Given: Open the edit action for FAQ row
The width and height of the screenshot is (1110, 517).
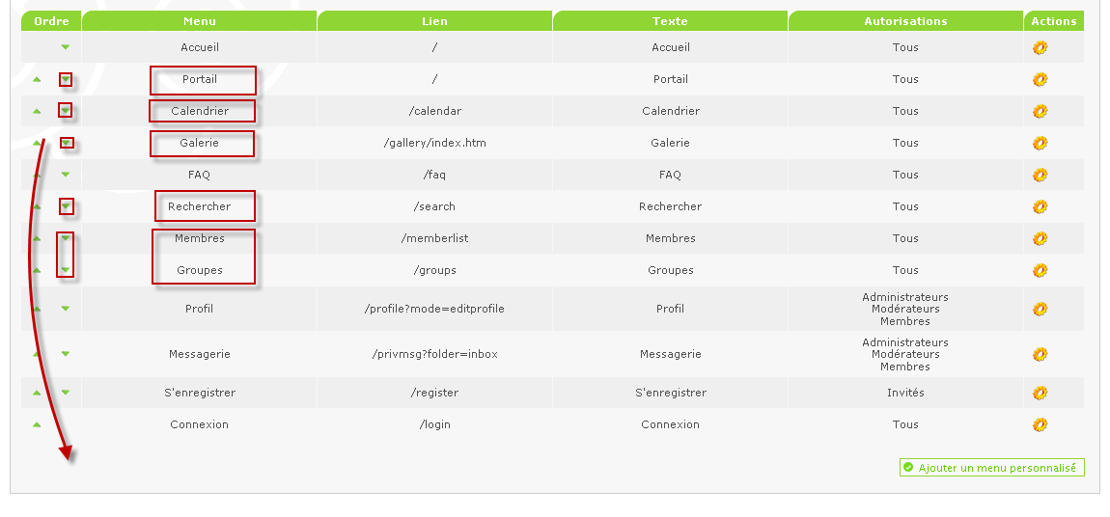Looking at the screenshot, I should [x=1040, y=175].
